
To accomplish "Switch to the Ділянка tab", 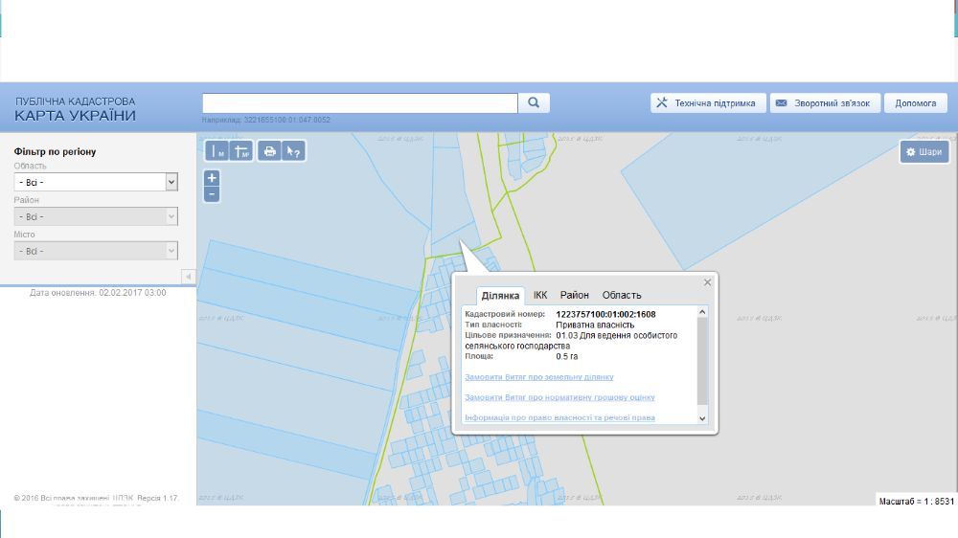I will 500,296.
